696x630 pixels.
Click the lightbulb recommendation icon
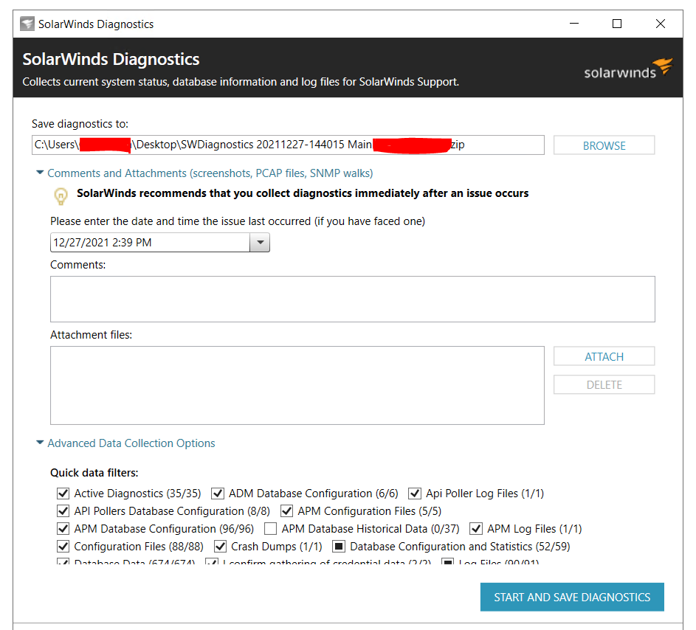point(61,196)
